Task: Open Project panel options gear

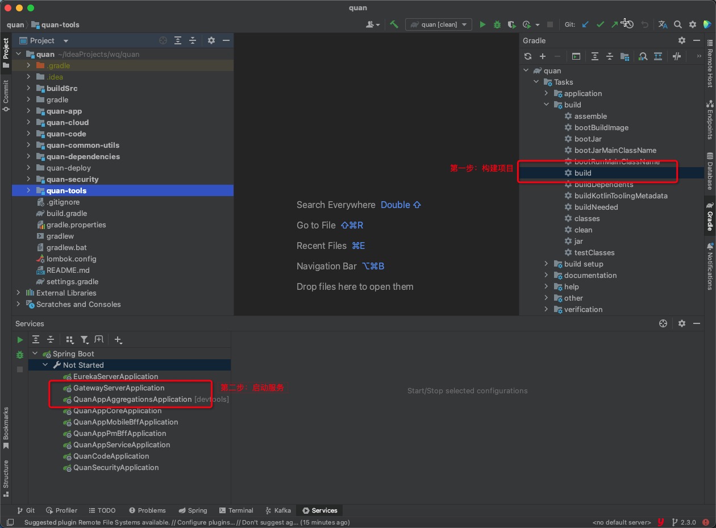Action: 211,40
